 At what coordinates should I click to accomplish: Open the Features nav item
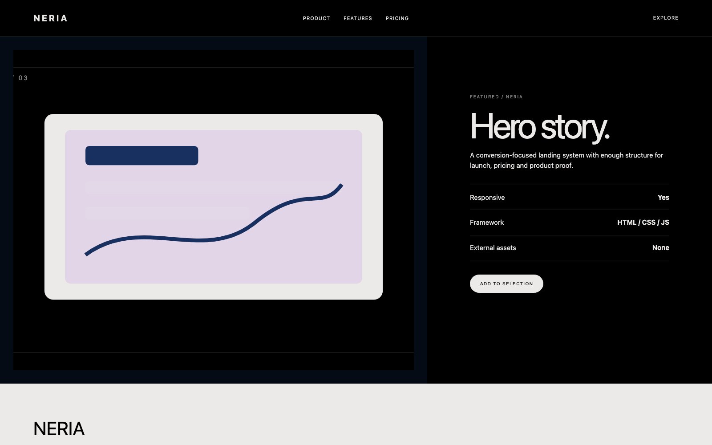coord(358,18)
